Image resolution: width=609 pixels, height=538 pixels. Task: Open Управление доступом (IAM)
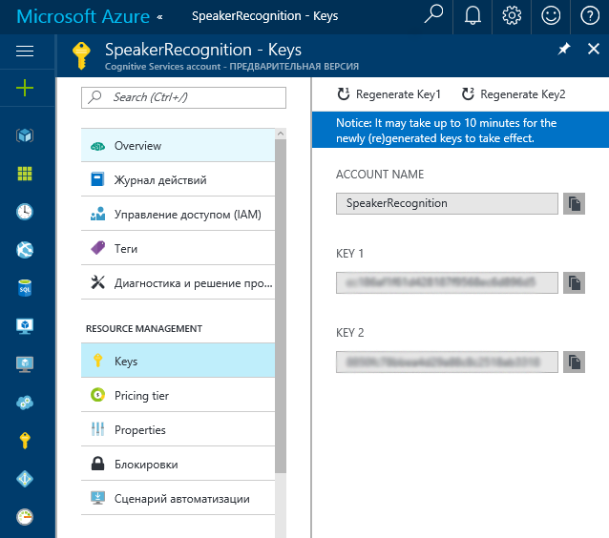pyautogui.click(x=178, y=215)
